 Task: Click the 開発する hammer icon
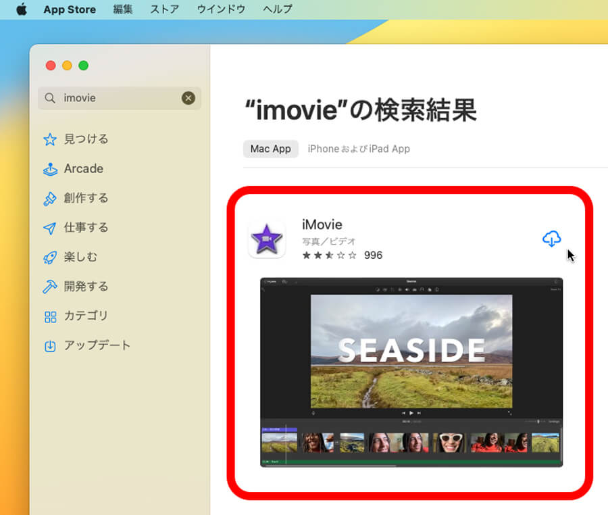(50, 287)
